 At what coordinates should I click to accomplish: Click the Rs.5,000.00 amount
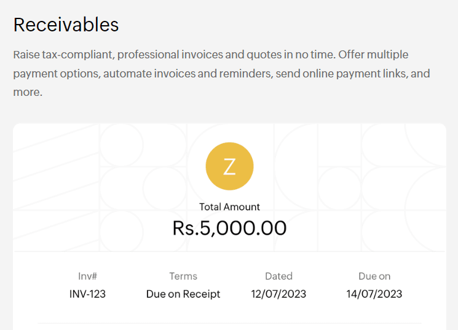pyautogui.click(x=229, y=228)
